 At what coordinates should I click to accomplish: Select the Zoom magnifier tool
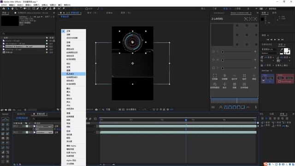(x=17, y=9)
